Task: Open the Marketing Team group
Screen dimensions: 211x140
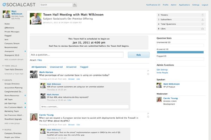Action: pyautogui.click(x=12, y=111)
